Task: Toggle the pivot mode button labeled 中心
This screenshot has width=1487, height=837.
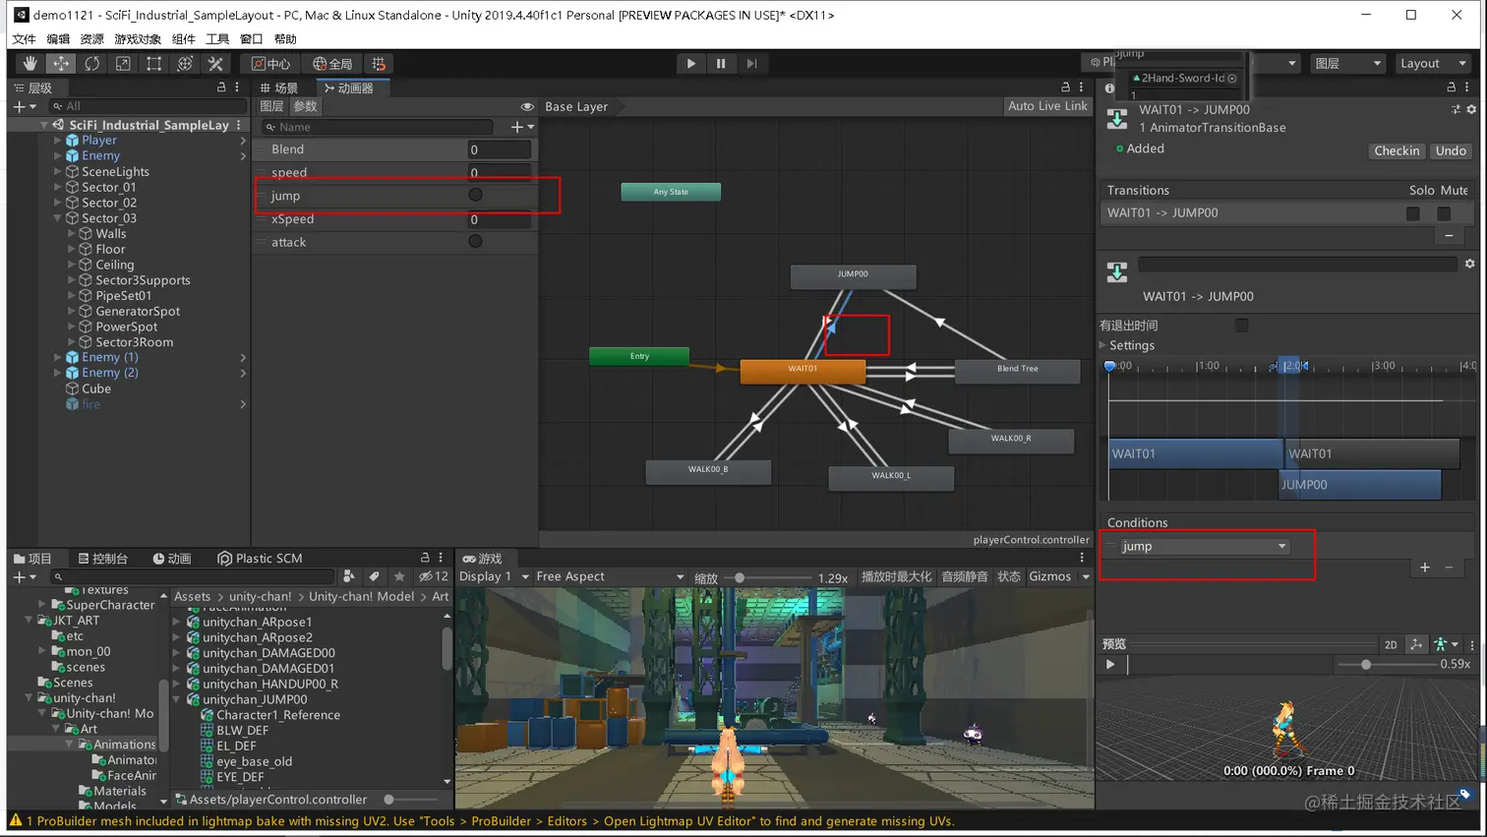Action: [x=270, y=63]
